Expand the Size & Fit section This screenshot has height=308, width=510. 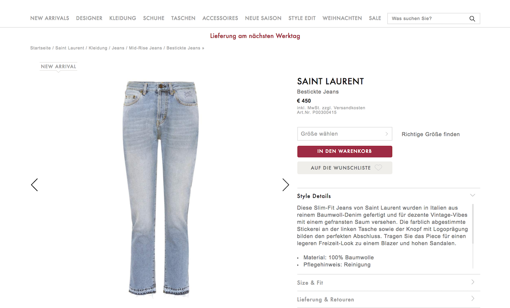click(x=388, y=283)
